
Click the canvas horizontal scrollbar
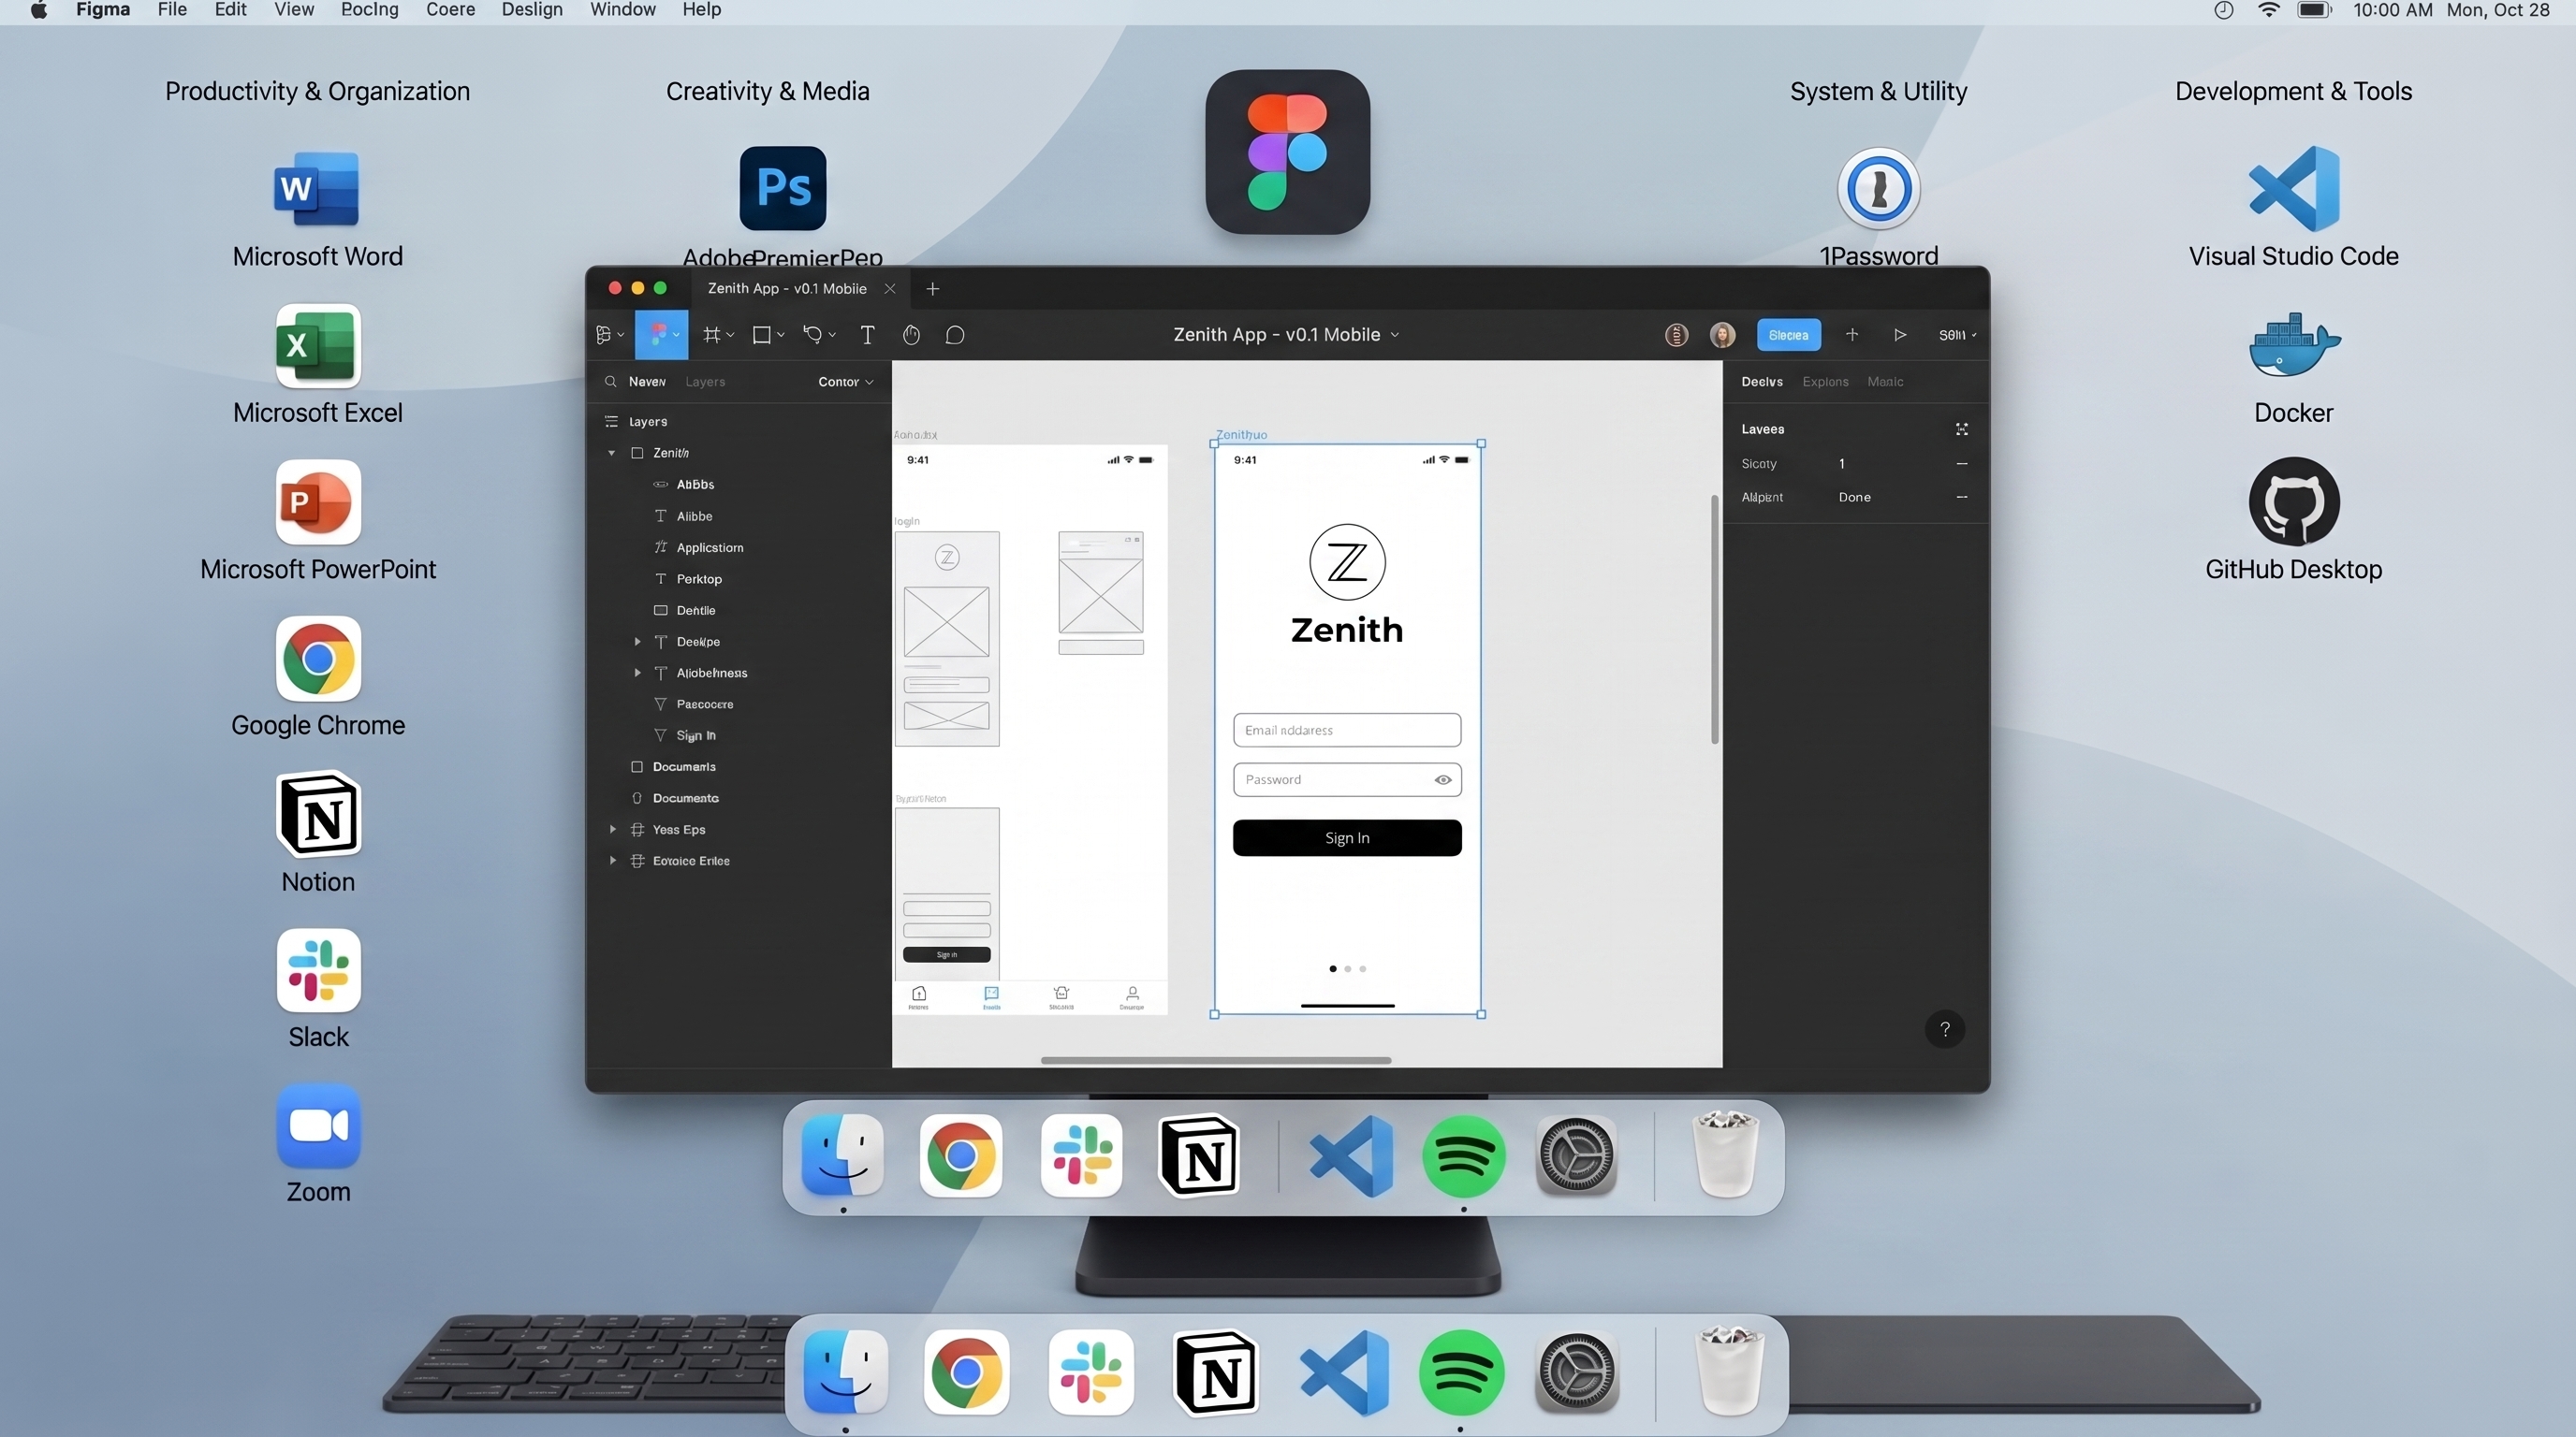pos(1215,1060)
